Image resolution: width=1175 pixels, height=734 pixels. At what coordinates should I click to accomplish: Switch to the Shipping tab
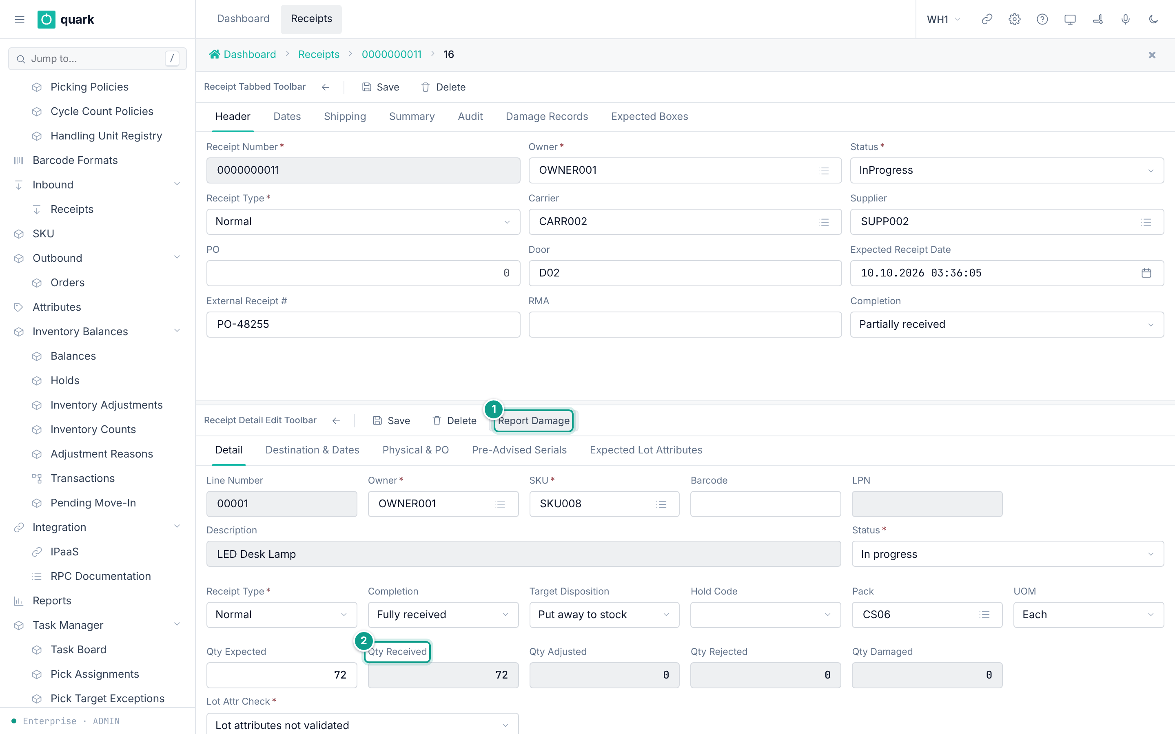click(345, 117)
